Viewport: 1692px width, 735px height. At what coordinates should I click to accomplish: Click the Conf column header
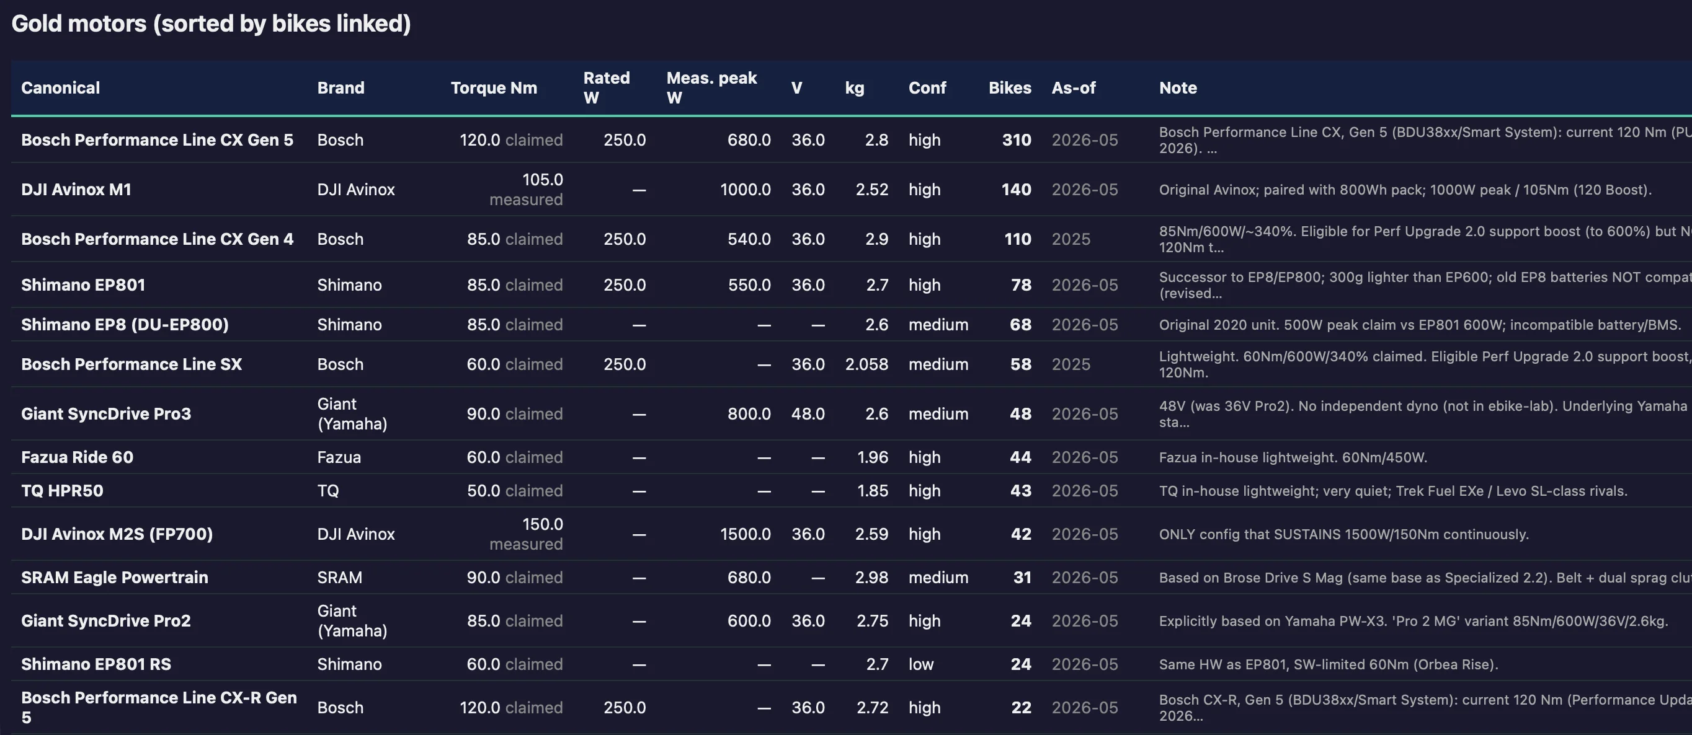point(927,88)
